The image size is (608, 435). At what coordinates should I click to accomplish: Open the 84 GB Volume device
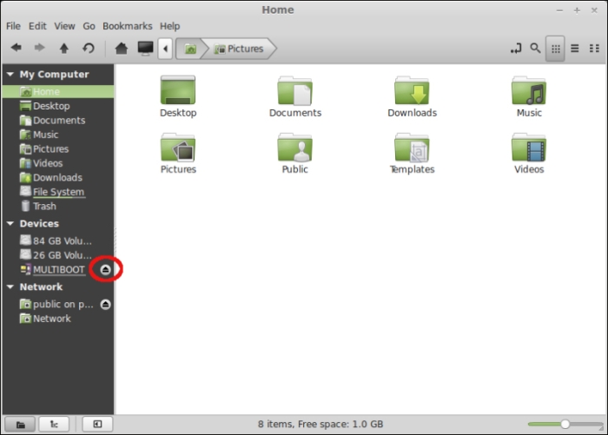click(58, 241)
